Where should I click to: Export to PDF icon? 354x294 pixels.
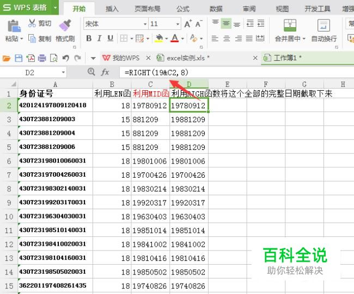(x=30, y=58)
